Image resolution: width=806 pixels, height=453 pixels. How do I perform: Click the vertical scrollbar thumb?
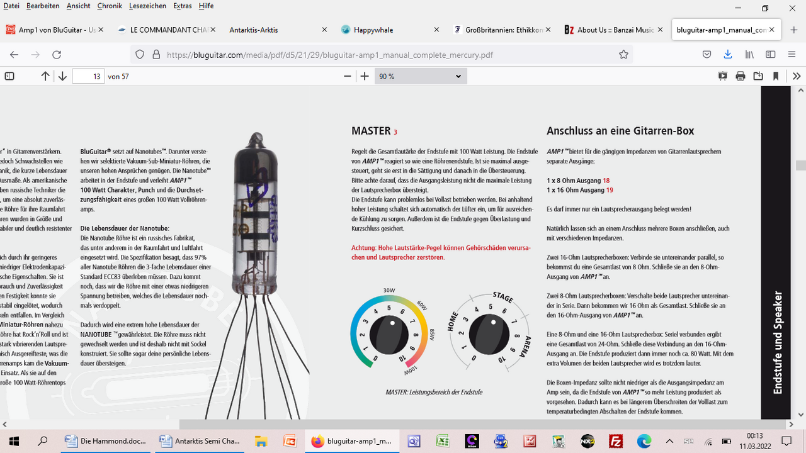point(800,165)
